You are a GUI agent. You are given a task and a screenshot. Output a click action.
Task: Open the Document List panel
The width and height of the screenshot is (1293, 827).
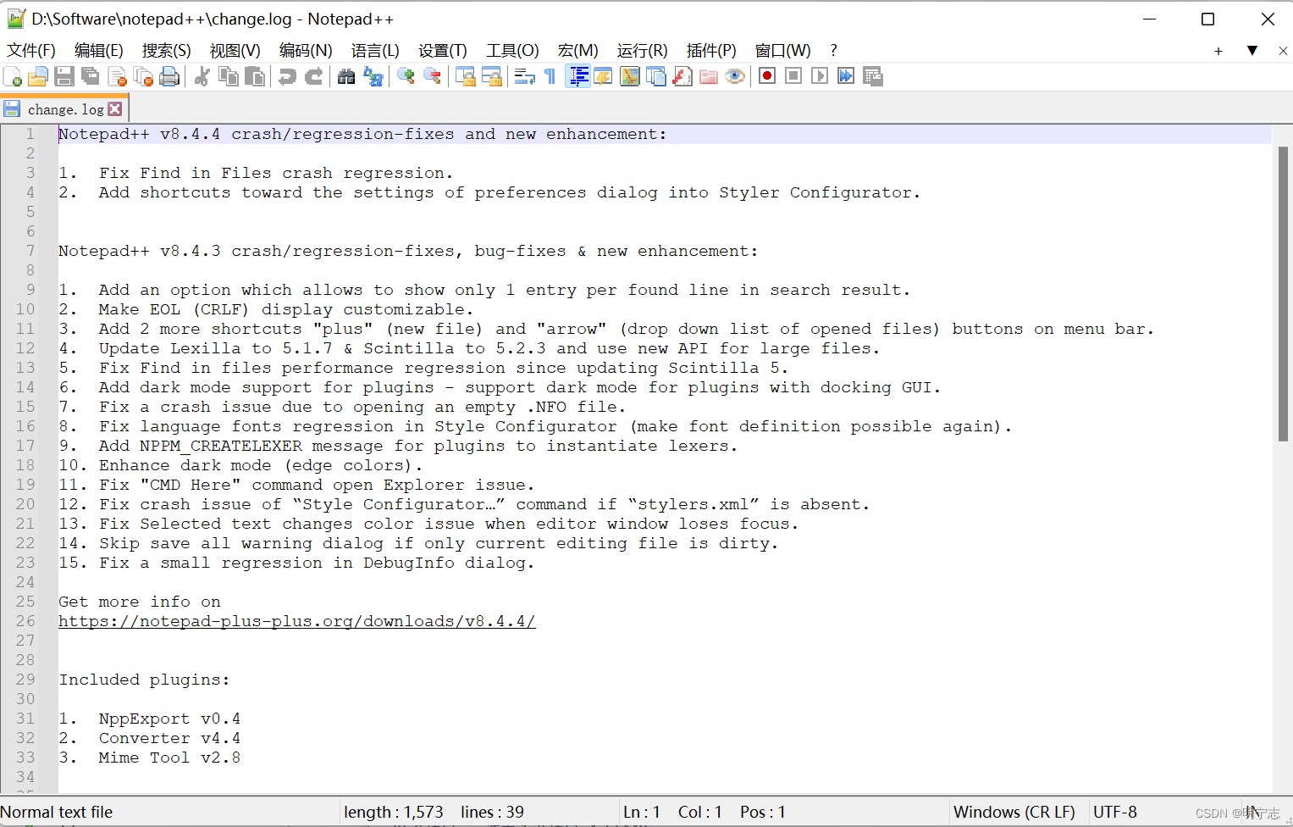656,76
